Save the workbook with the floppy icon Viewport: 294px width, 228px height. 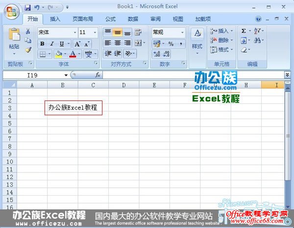pyautogui.click(x=28, y=8)
